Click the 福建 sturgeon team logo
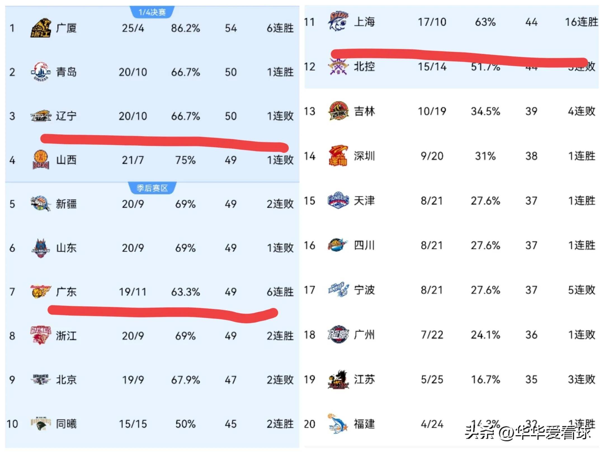This screenshot has width=604, height=453. (x=338, y=424)
